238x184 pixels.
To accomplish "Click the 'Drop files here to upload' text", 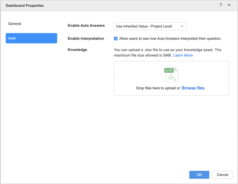I will pyautogui.click(x=158, y=88).
